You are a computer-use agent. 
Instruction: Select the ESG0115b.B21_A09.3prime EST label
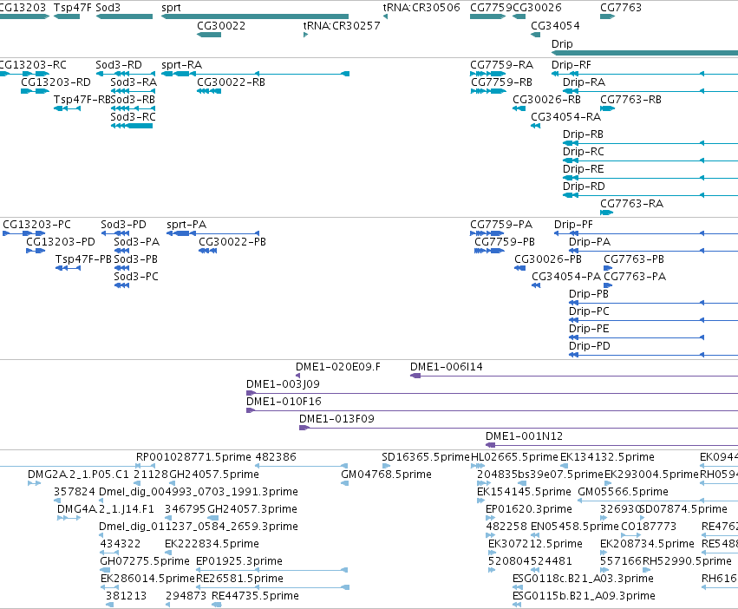[584, 596]
